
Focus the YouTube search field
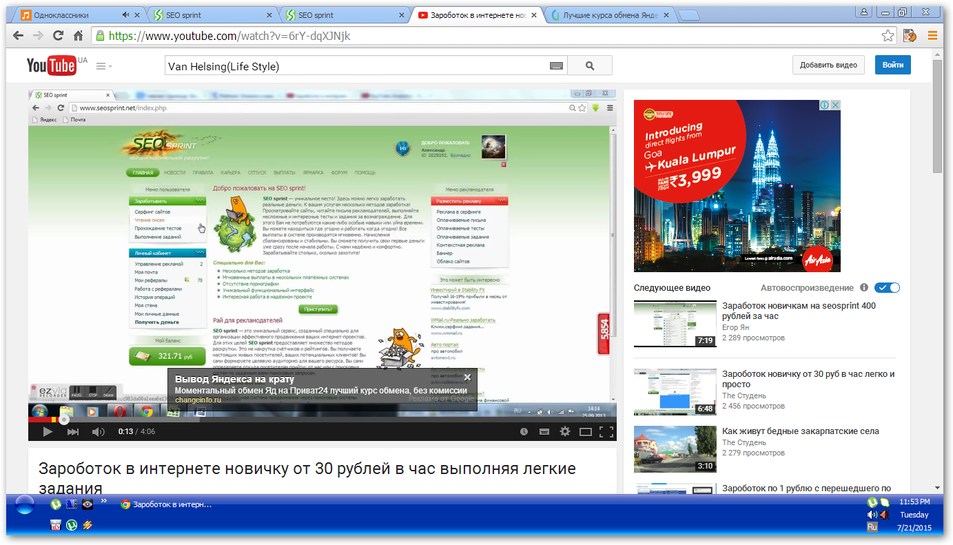(x=355, y=66)
